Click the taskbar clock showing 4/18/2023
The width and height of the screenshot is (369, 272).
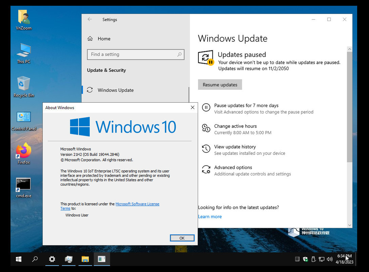[344, 259]
